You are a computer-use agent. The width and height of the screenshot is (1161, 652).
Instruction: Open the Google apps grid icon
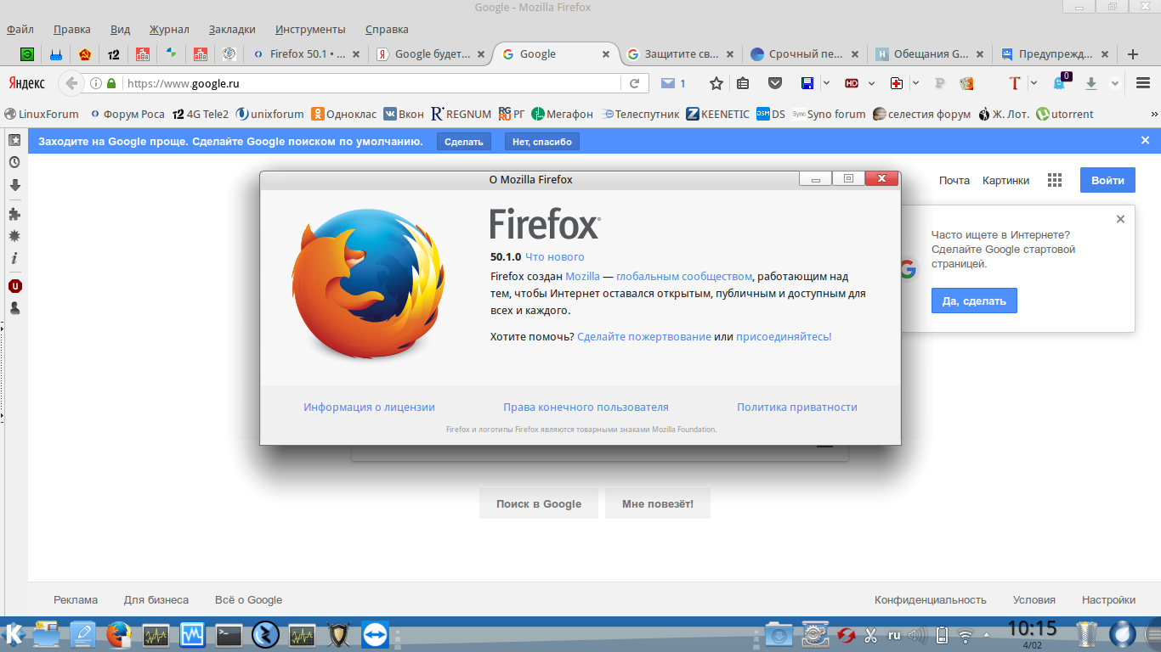1055,180
